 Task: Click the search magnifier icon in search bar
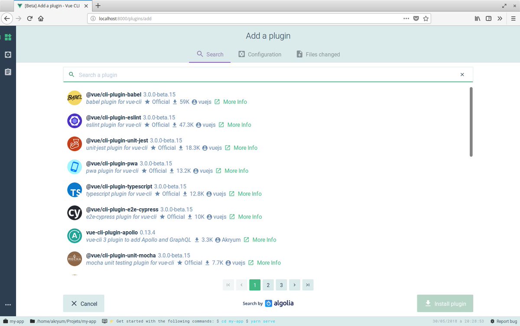[71, 74]
